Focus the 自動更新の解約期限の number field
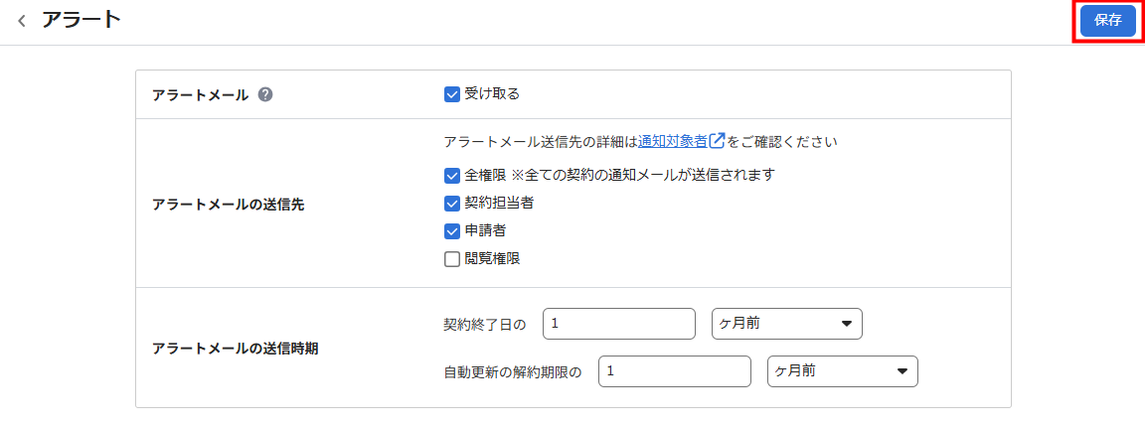Viewport: 1145px width, 428px height. [675, 371]
